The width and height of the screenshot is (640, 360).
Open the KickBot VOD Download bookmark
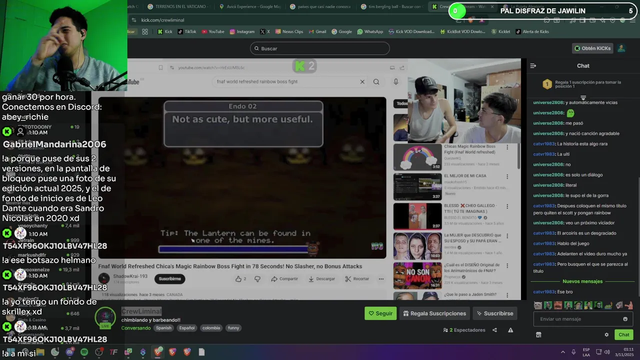(462, 31)
